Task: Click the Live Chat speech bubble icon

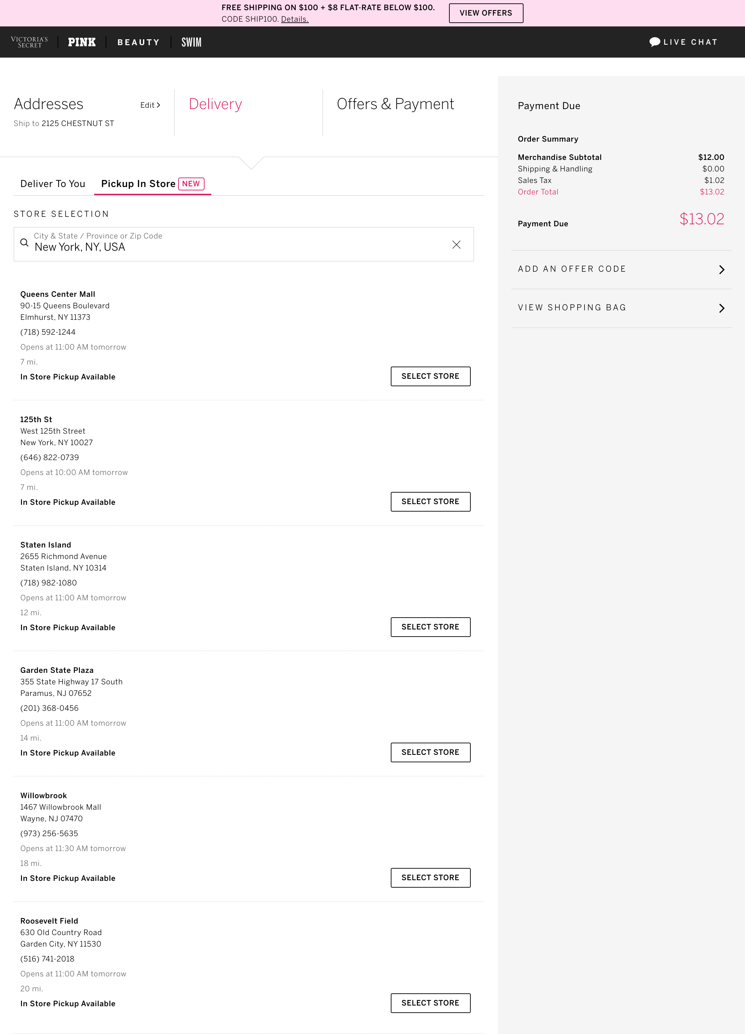Action: point(655,42)
